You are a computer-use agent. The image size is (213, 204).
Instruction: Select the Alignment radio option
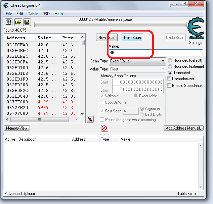pyautogui.click(x=142, y=109)
